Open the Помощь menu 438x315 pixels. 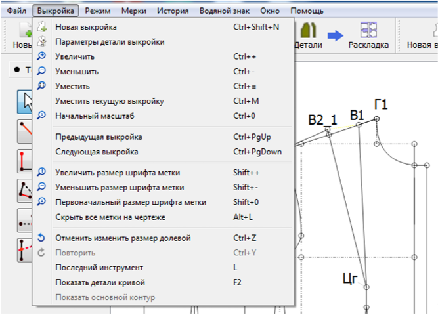[307, 11]
